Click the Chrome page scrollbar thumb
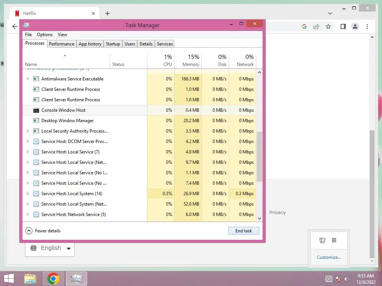This screenshot has height=286, width=382. pyautogui.click(x=372, y=194)
